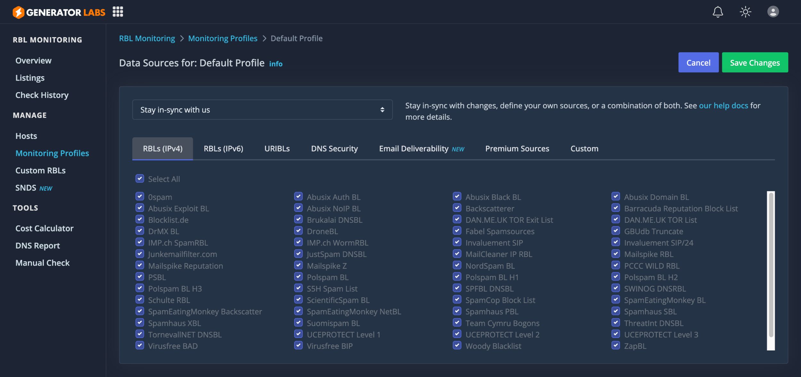
Task: Click the S5H Spam List label
Action: [332, 289]
